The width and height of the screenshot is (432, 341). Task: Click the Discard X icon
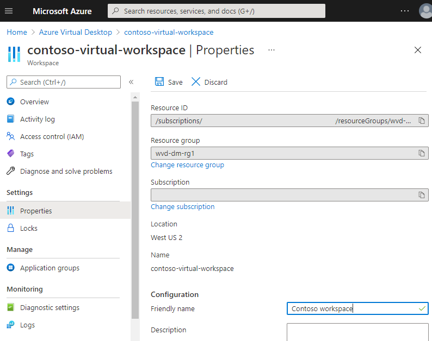pos(196,81)
